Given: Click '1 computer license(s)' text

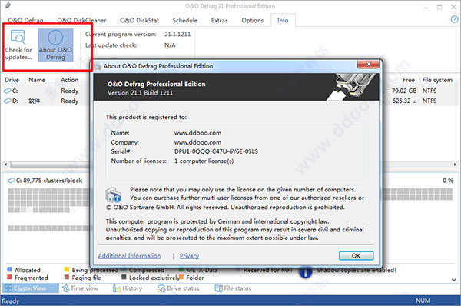Looking at the screenshot, I should (x=204, y=161).
